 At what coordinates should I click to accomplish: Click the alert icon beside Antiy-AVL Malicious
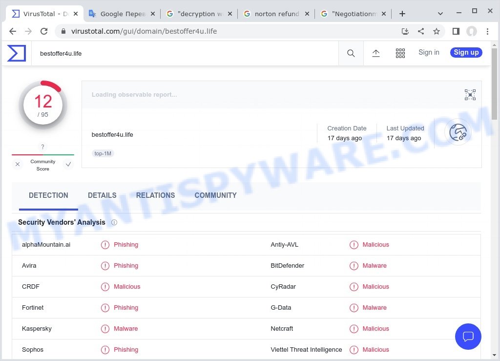point(354,245)
